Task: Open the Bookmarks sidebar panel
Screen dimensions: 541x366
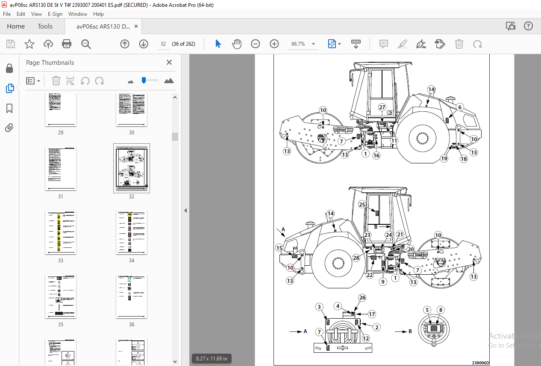Action: [x=9, y=108]
